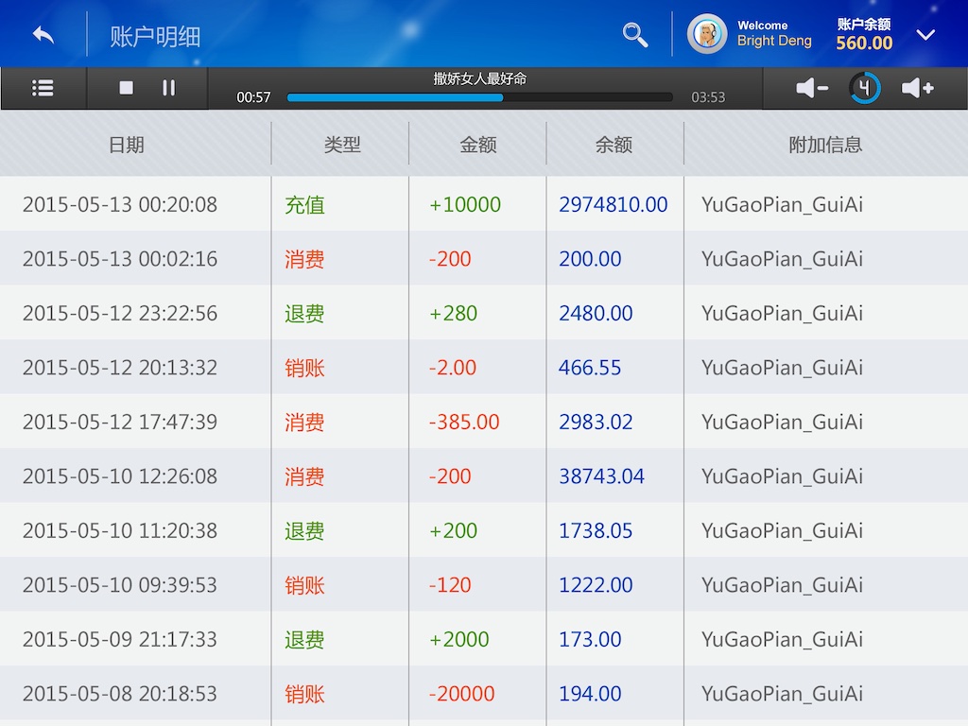Select date 2015-05-12 20:13:32
This screenshot has width=968, height=726.
120,368
